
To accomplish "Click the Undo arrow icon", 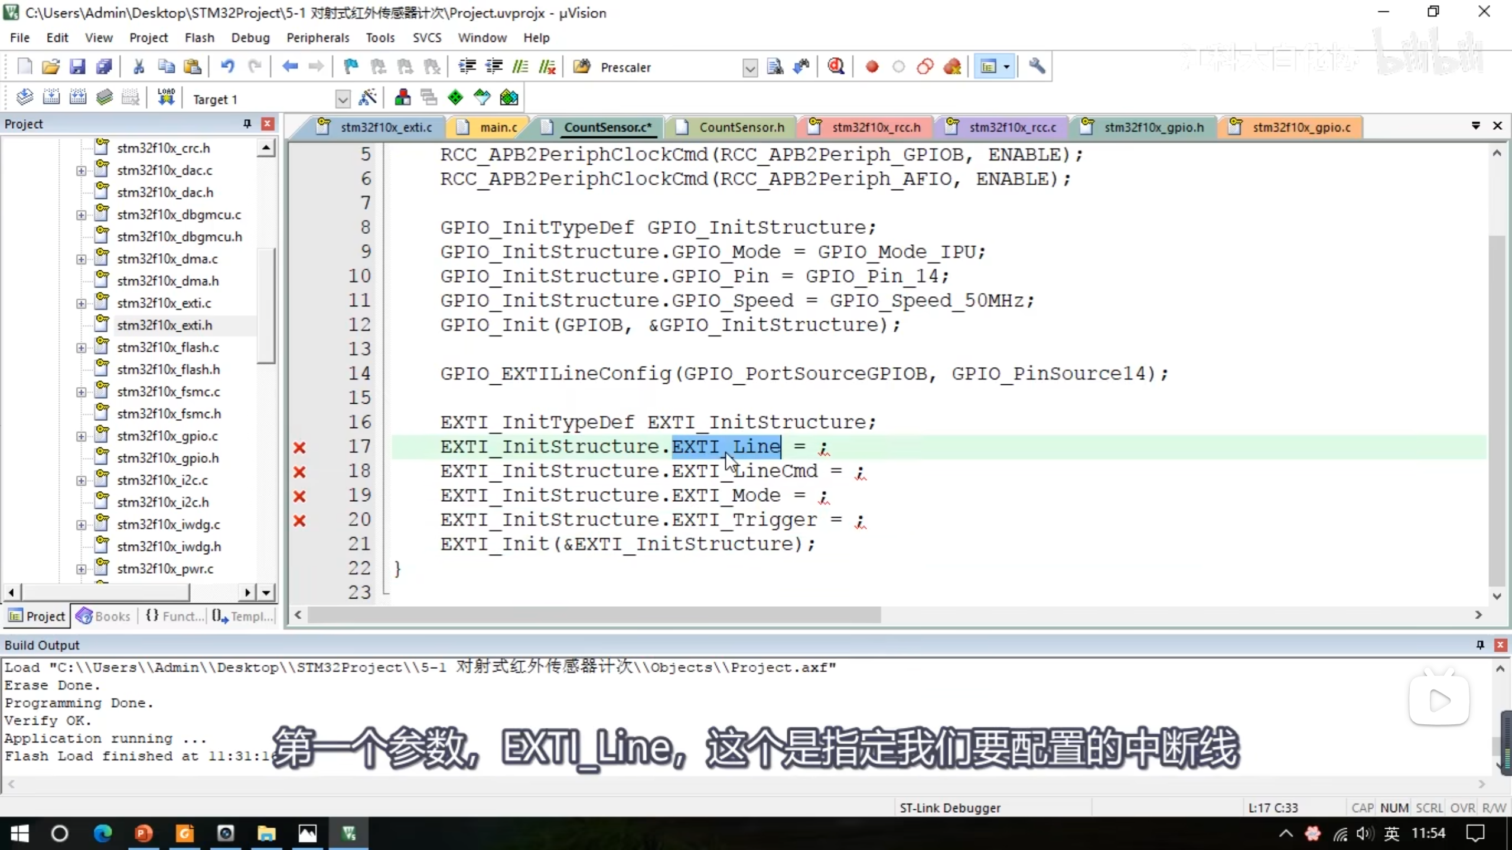I will (227, 67).
